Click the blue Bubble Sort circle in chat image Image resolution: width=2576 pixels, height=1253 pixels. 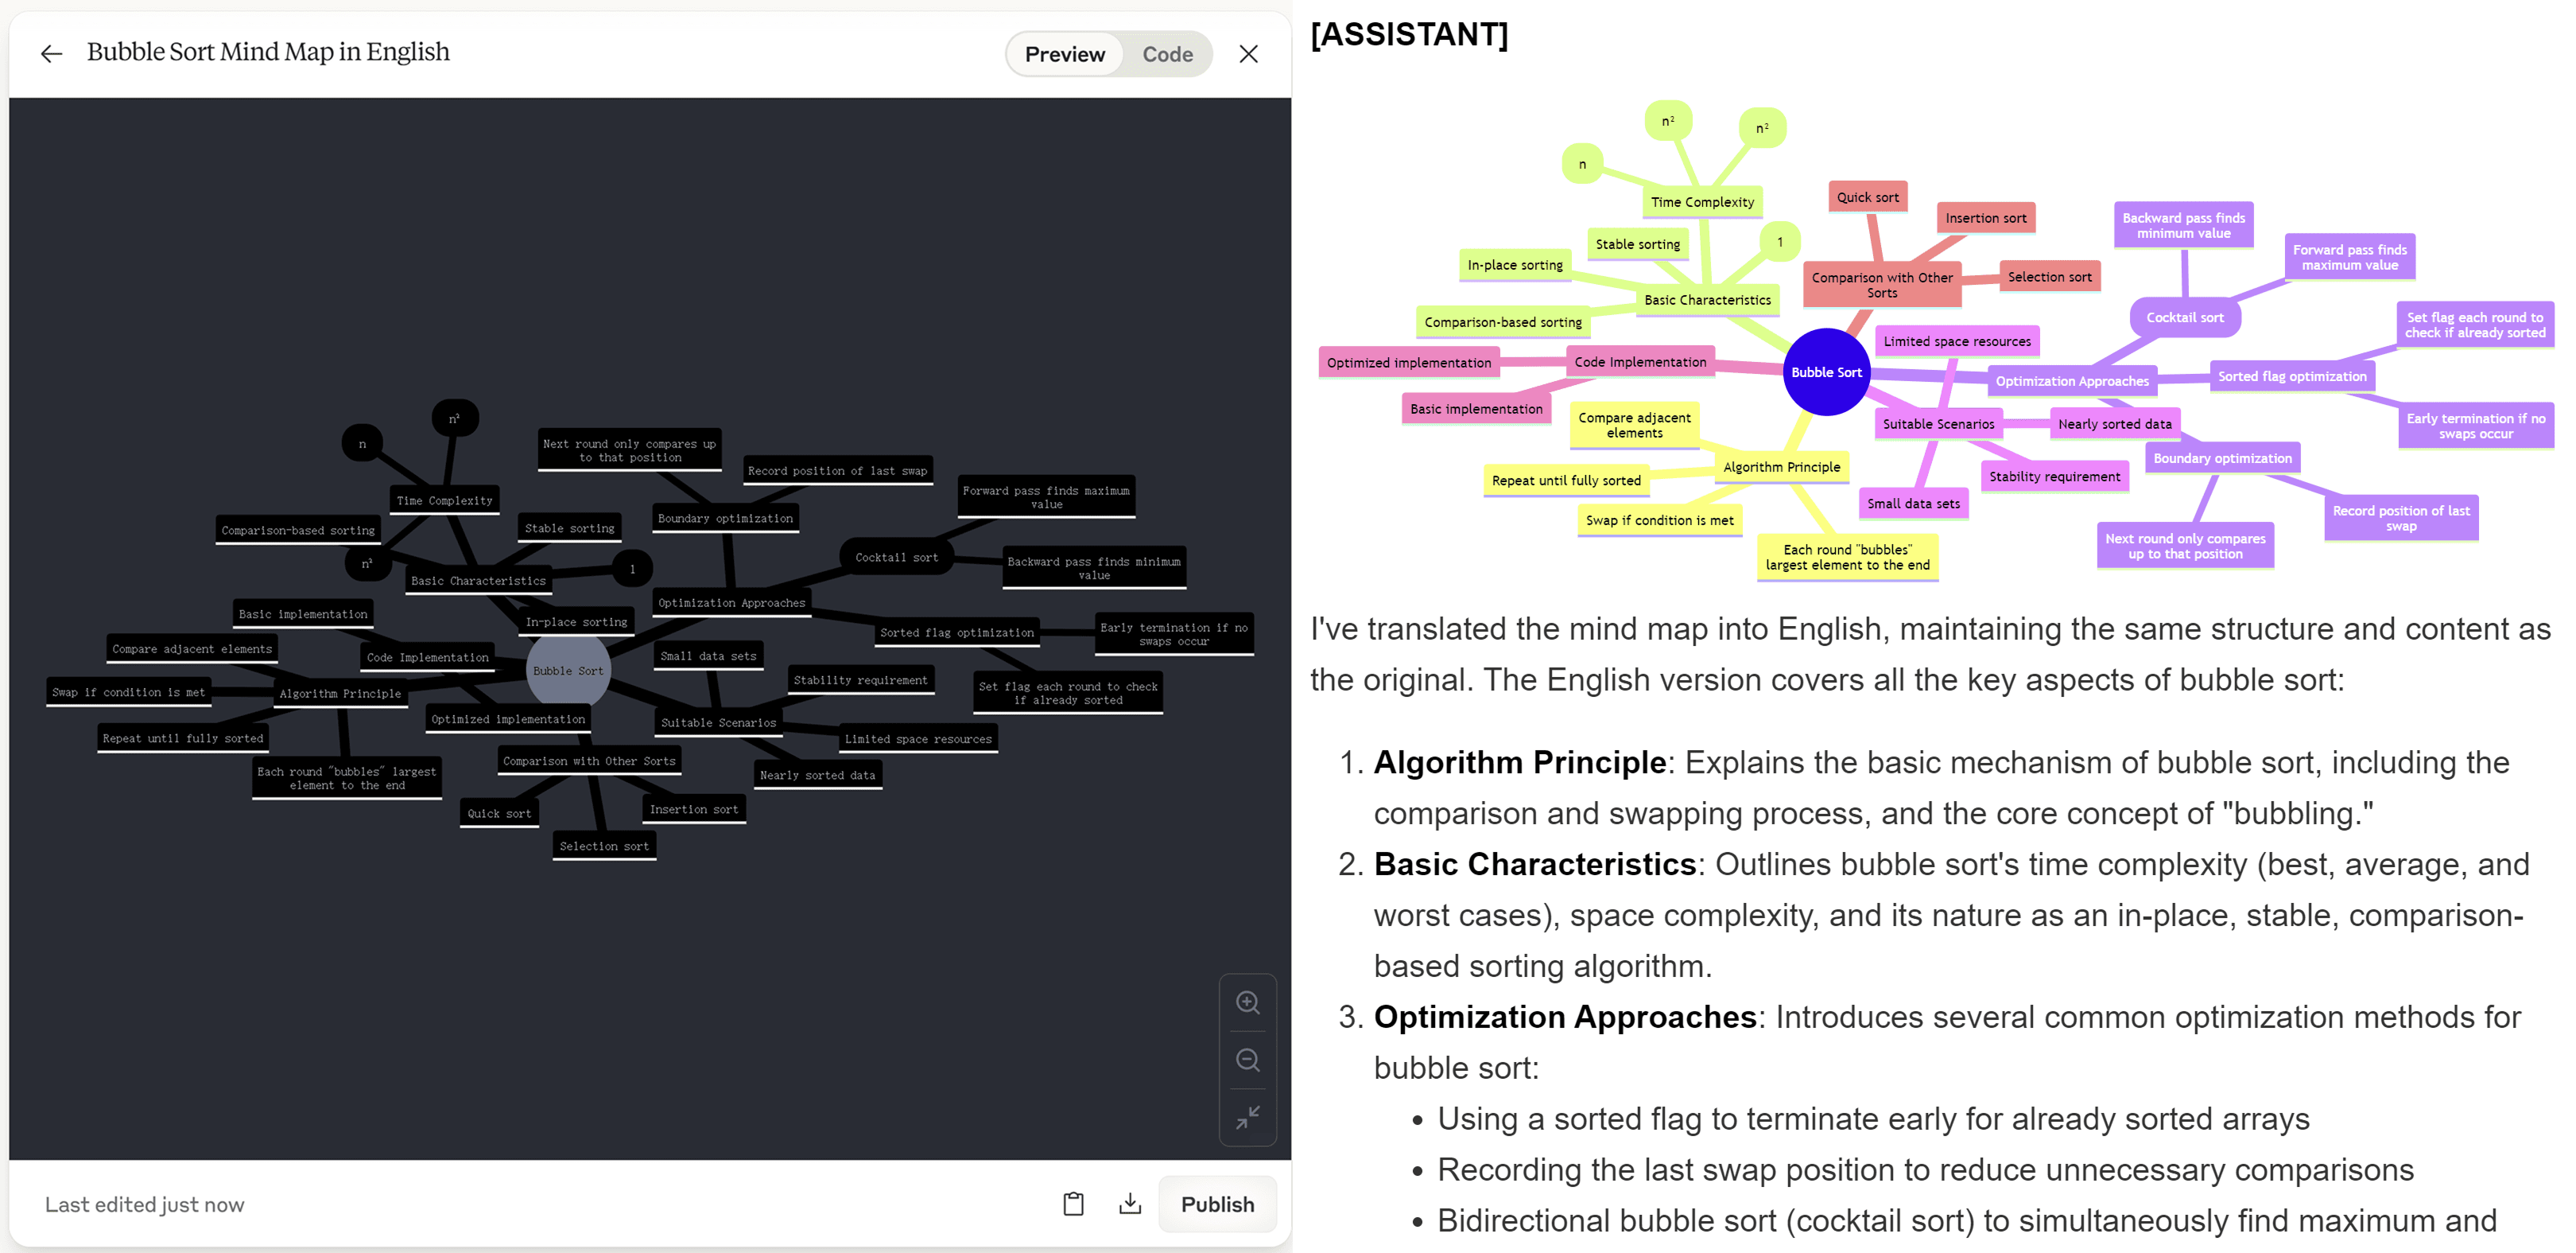coord(1826,372)
